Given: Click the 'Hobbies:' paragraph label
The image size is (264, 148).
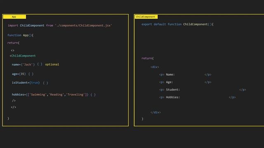Looking at the screenshot, I should click(173, 97).
